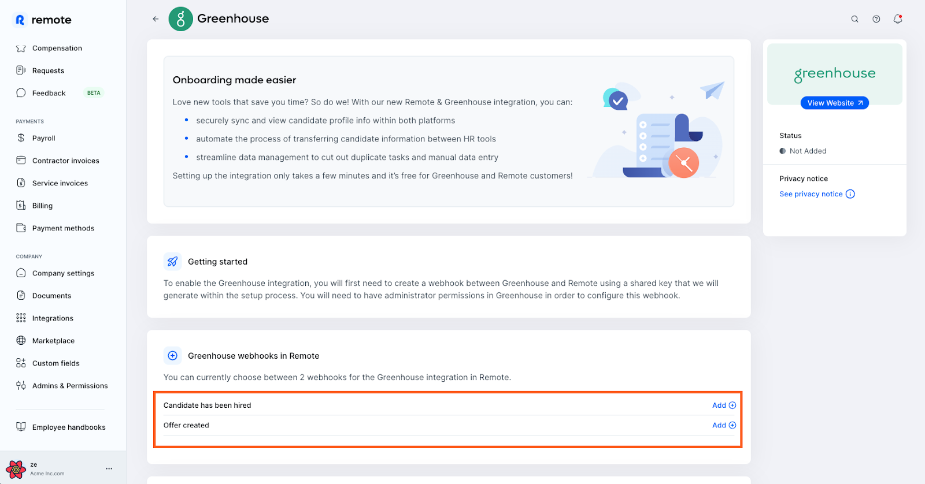Click the Service invoices icon
925x484 pixels.
pyautogui.click(x=21, y=183)
